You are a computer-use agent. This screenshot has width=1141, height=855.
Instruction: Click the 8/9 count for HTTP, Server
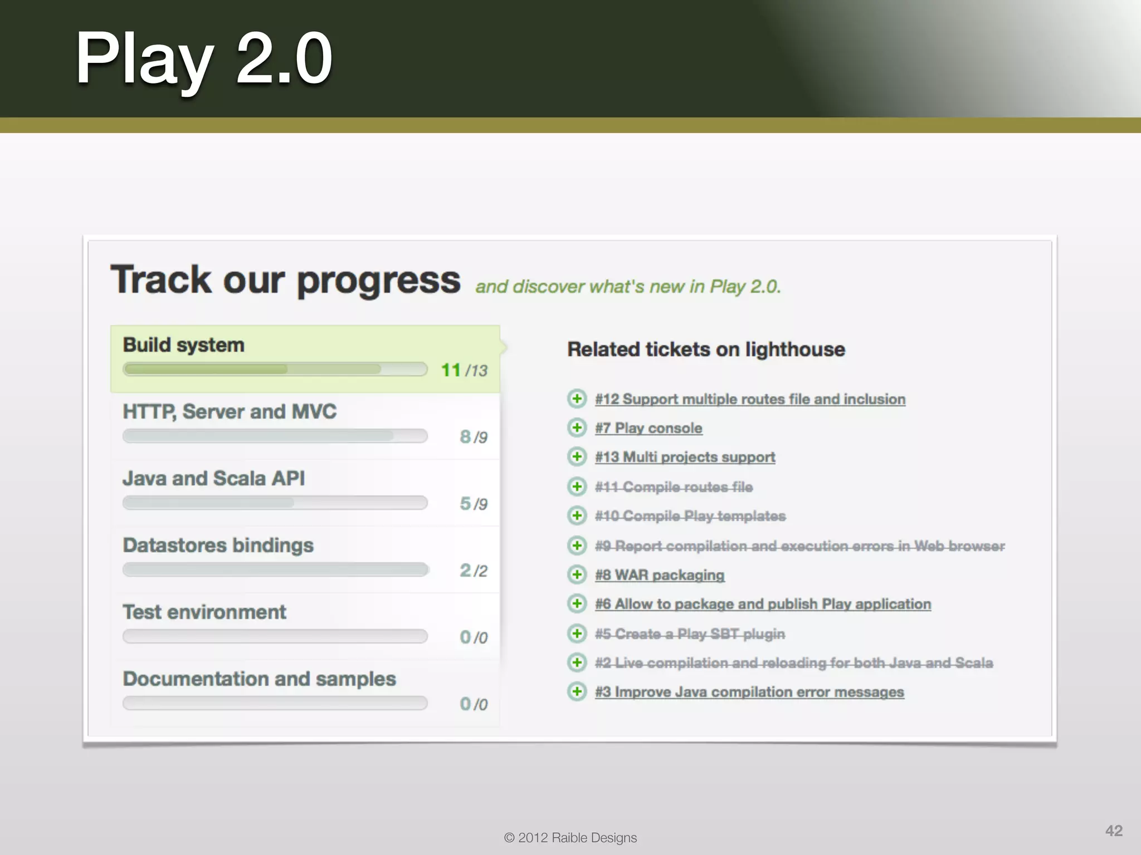[x=474, y=437]
